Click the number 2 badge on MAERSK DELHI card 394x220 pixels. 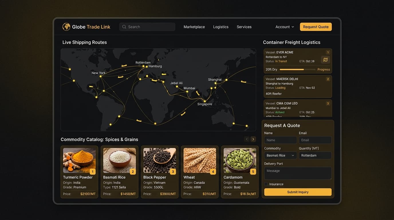(328, 79)
